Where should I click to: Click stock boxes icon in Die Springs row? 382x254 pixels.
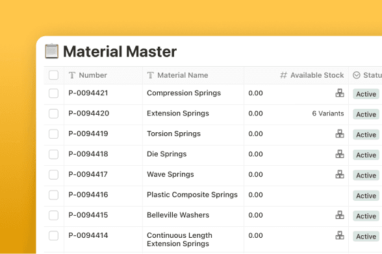point(340,154)
